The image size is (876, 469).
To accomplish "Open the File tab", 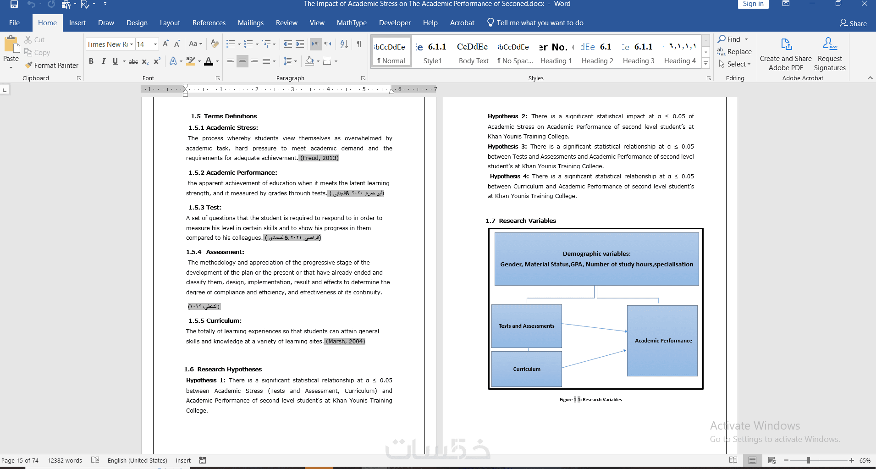I will pyautogui.click(x=14, y=23).
